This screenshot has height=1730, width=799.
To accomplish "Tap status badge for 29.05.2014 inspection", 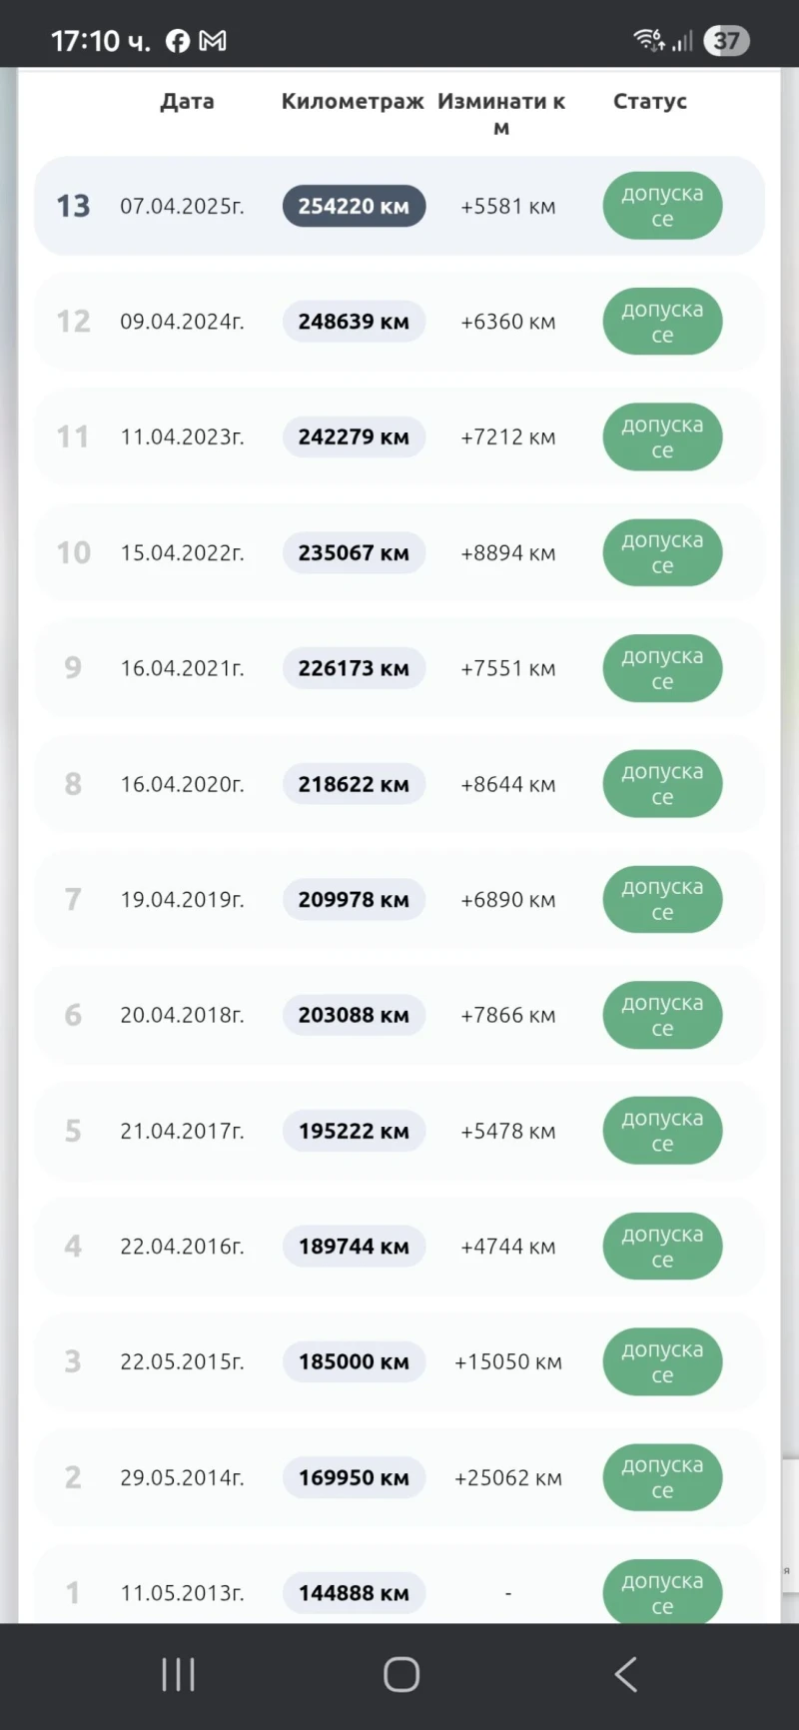I will [662, 1477].
